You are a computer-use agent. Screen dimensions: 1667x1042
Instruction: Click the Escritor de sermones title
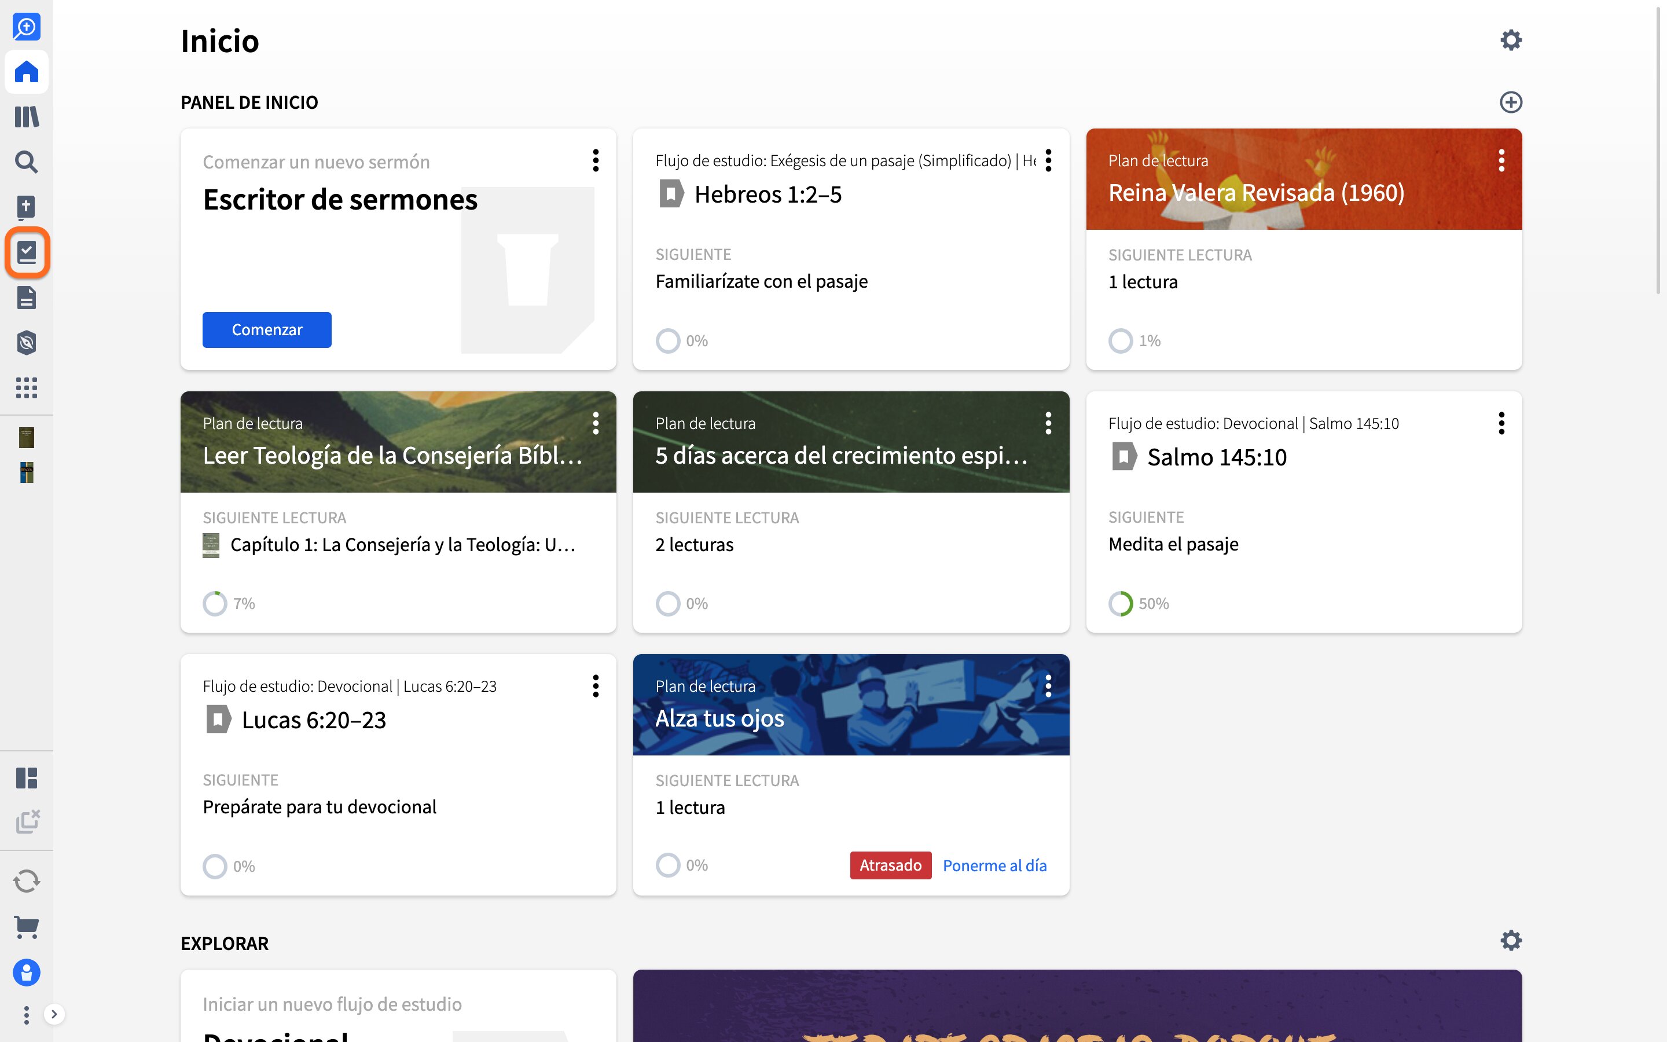point(340,200)
